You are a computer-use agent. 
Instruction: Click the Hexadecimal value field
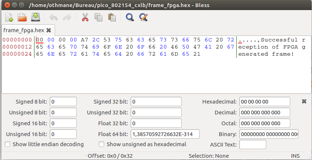264,102
